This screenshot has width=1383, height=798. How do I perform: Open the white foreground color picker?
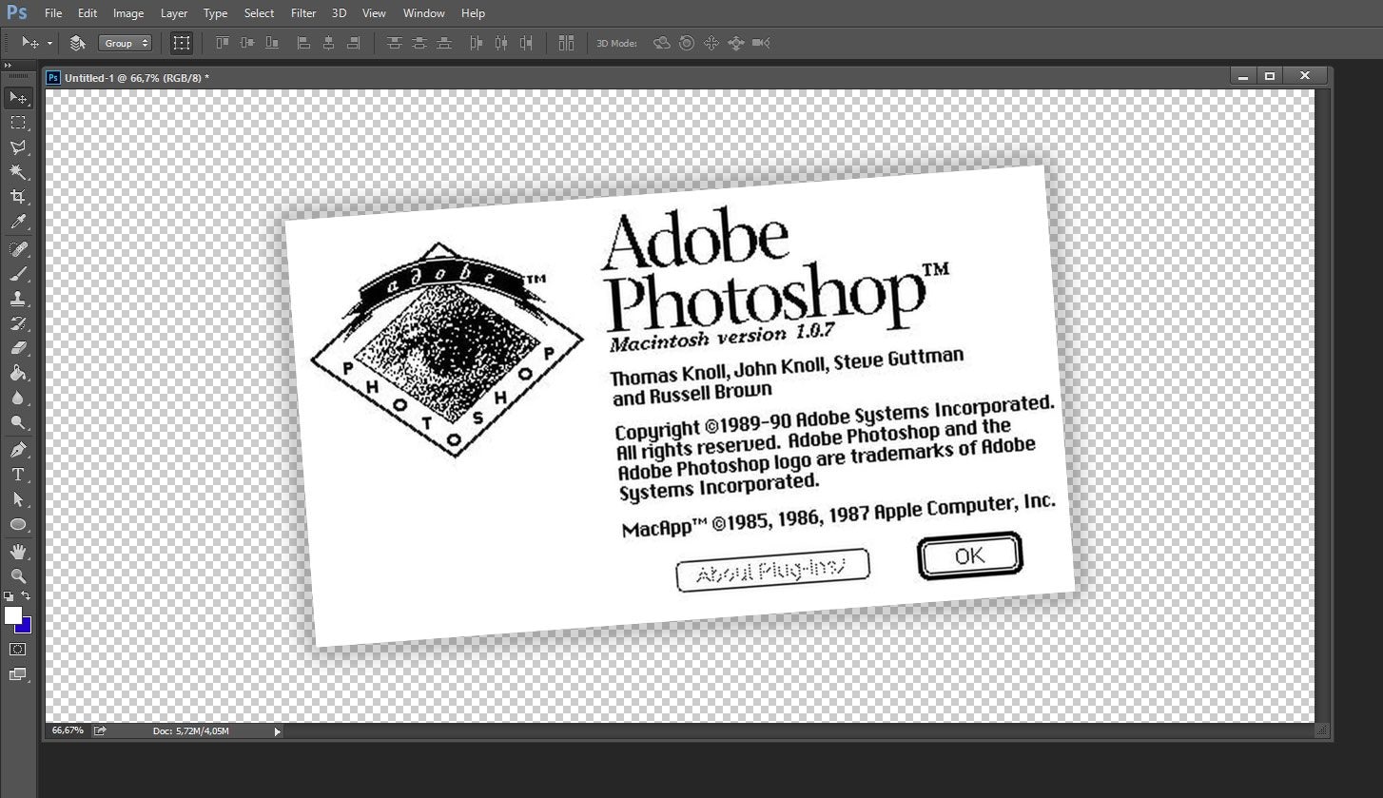[11, 614]
